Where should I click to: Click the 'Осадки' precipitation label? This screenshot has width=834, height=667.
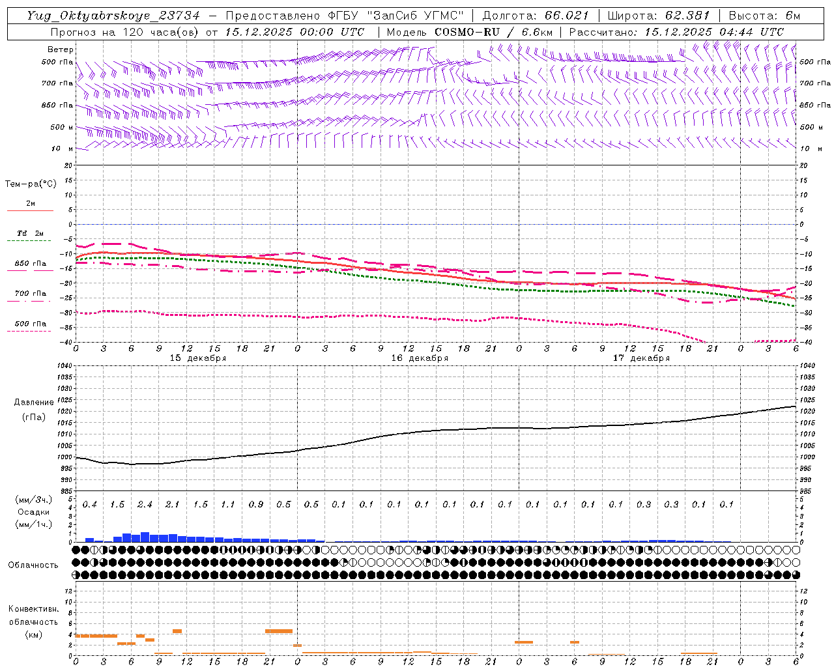[33, 512]
